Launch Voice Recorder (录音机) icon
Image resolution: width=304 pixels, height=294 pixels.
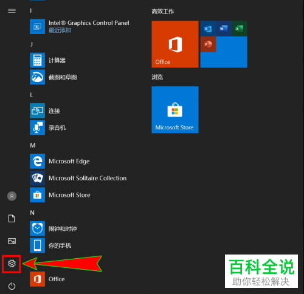(x=37, y=128)
